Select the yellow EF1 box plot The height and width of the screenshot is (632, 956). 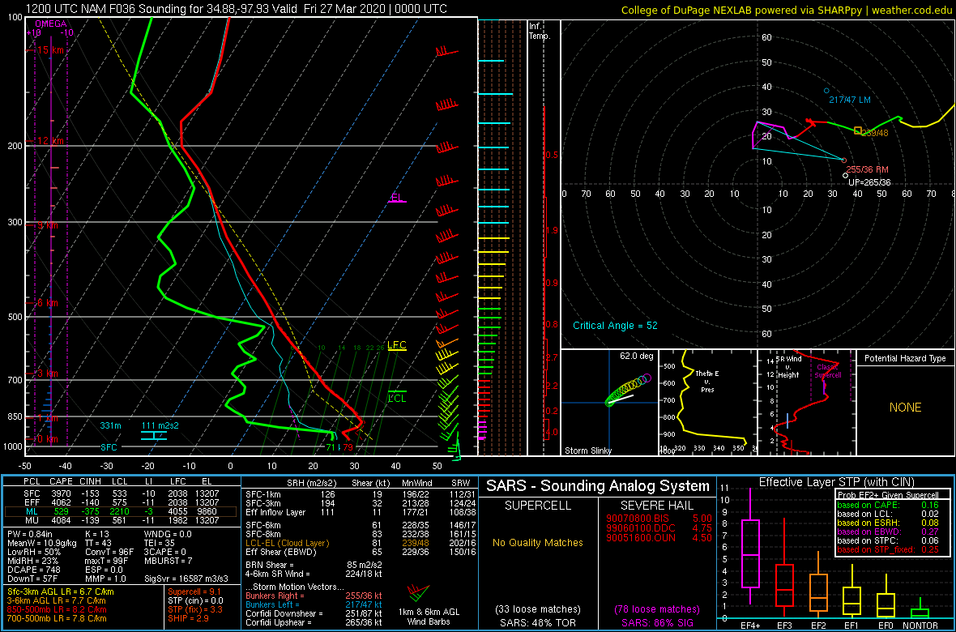click(x=852, y=591)
